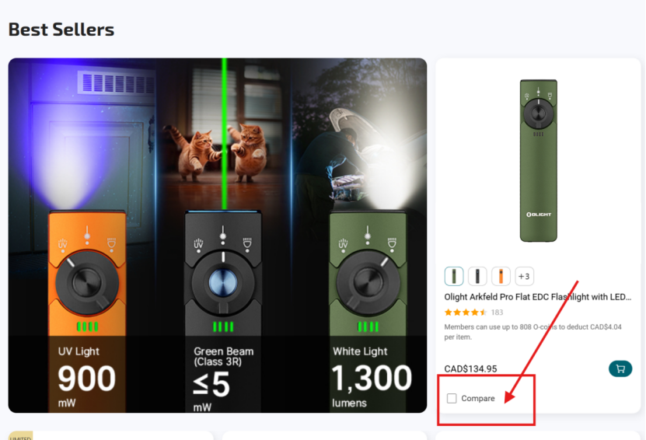Viewport: 646px width, 440px height.
Task: Open the 183 reviews count
Action: click(x=497, y=313)
